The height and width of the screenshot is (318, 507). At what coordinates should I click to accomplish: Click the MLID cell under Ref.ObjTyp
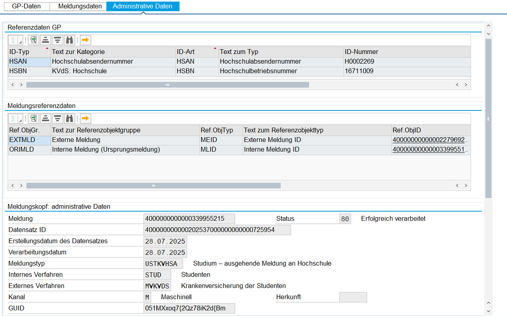[221, 150]
